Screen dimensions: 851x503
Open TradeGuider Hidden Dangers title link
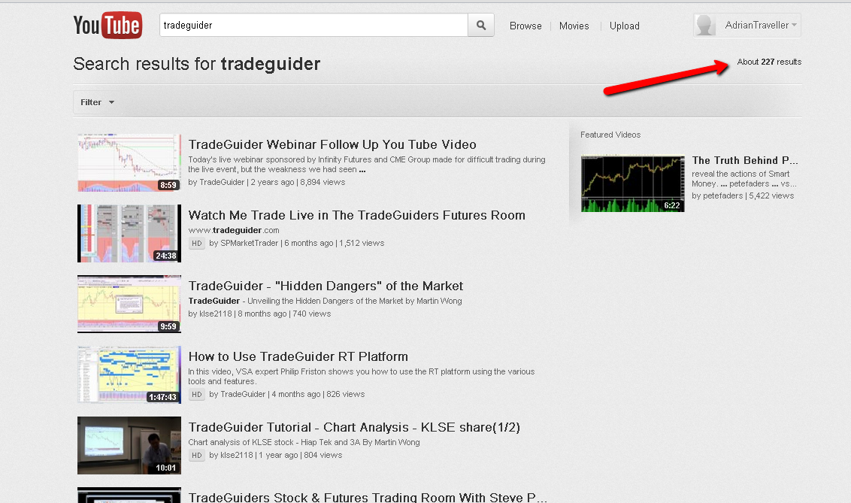326,286
